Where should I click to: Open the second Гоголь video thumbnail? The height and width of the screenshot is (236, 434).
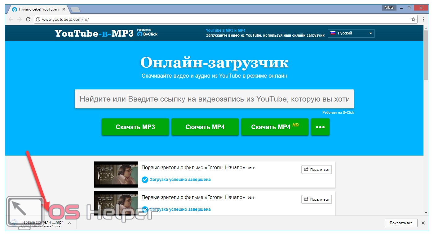[x=116, y=203]
